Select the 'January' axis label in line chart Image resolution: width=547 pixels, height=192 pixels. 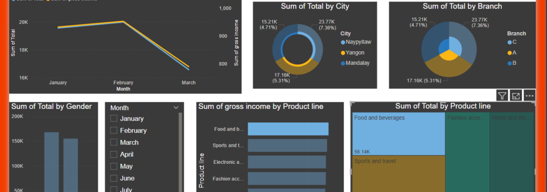coord(58,83)
